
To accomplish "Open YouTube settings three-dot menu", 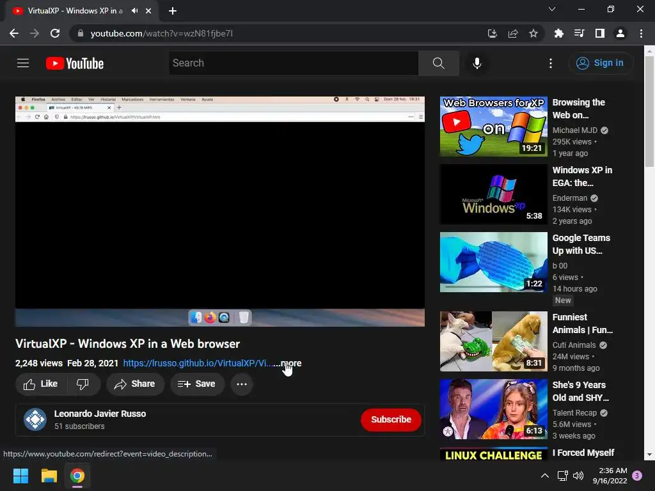I will pyautogui.click(x=551, y=63).
